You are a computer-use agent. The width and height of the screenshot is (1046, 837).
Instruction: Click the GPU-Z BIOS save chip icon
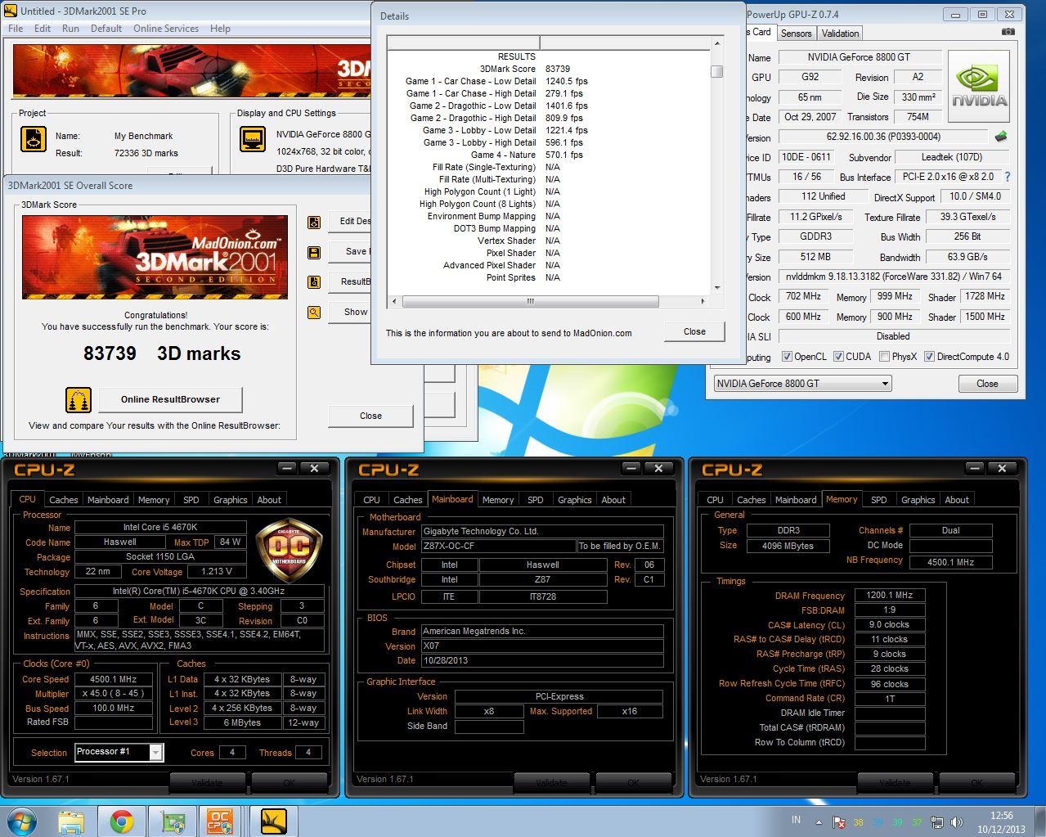tap(1000, 137)
